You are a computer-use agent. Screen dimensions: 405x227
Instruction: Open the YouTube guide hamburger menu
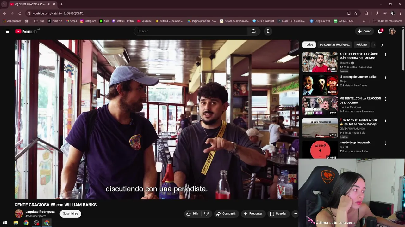8,31
